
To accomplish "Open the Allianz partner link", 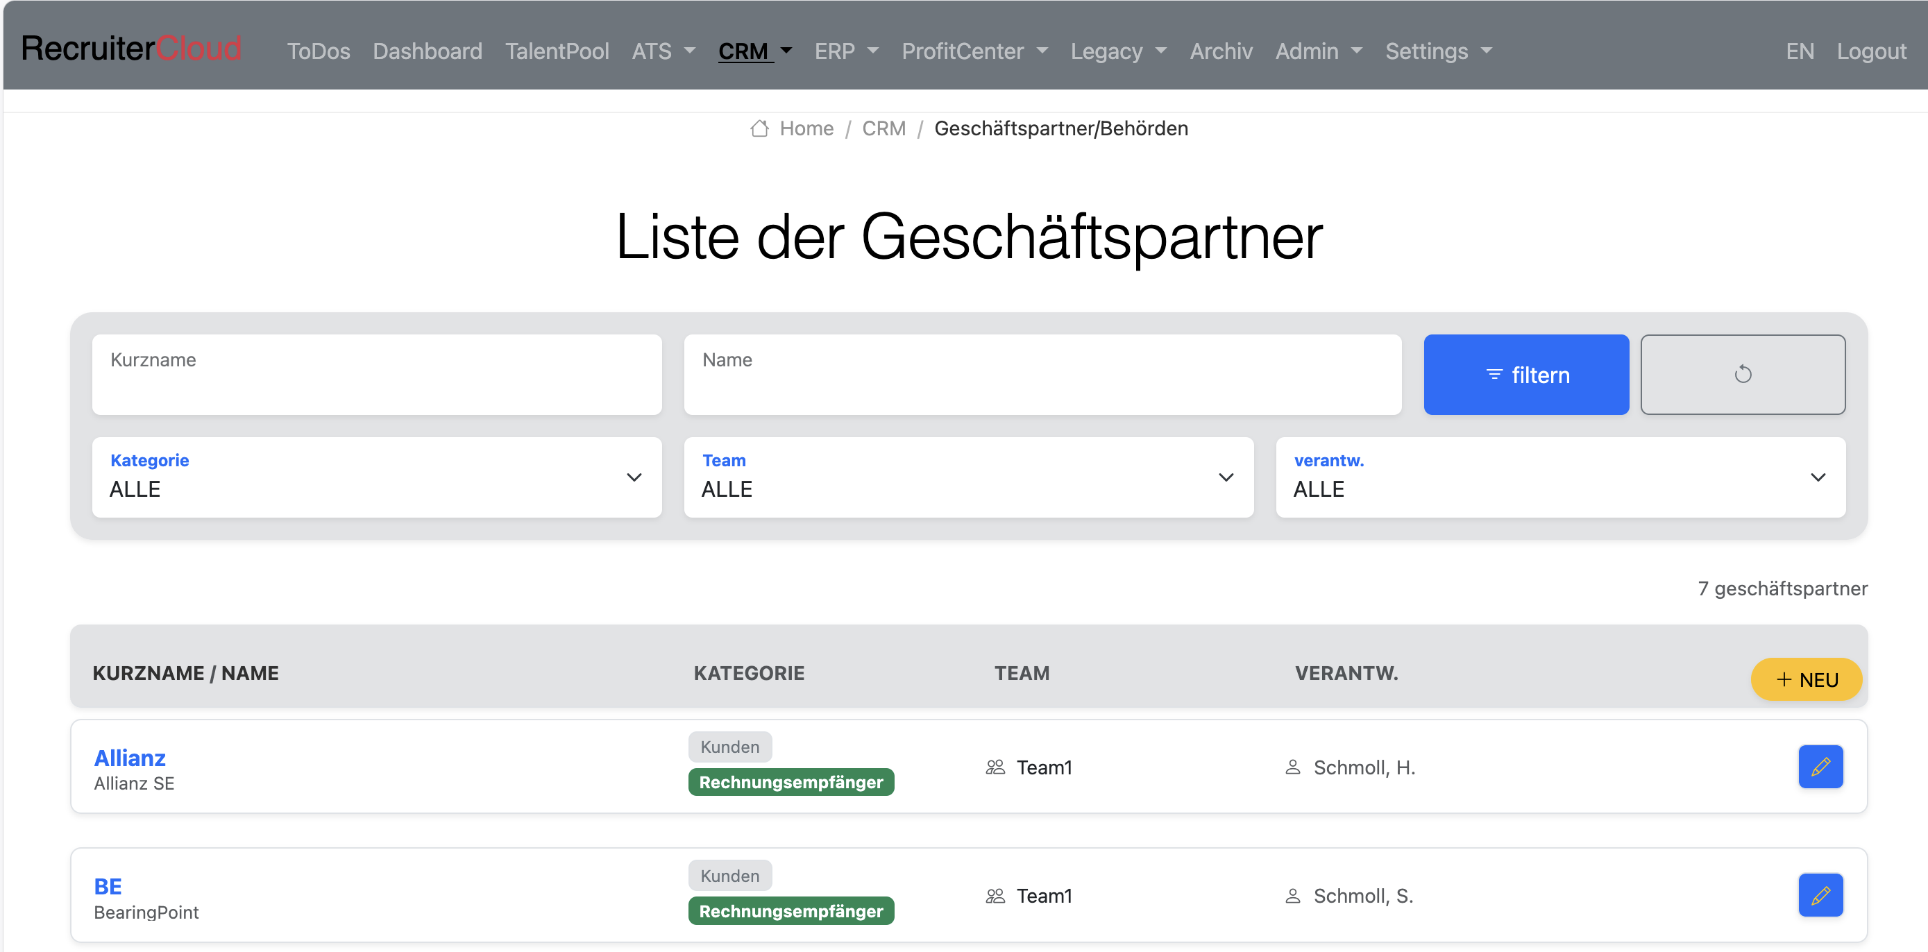I will 130,758.
